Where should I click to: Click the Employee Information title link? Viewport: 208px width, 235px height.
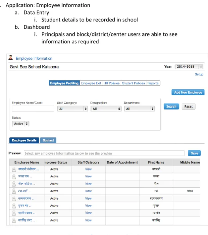(x=34, y=59)
